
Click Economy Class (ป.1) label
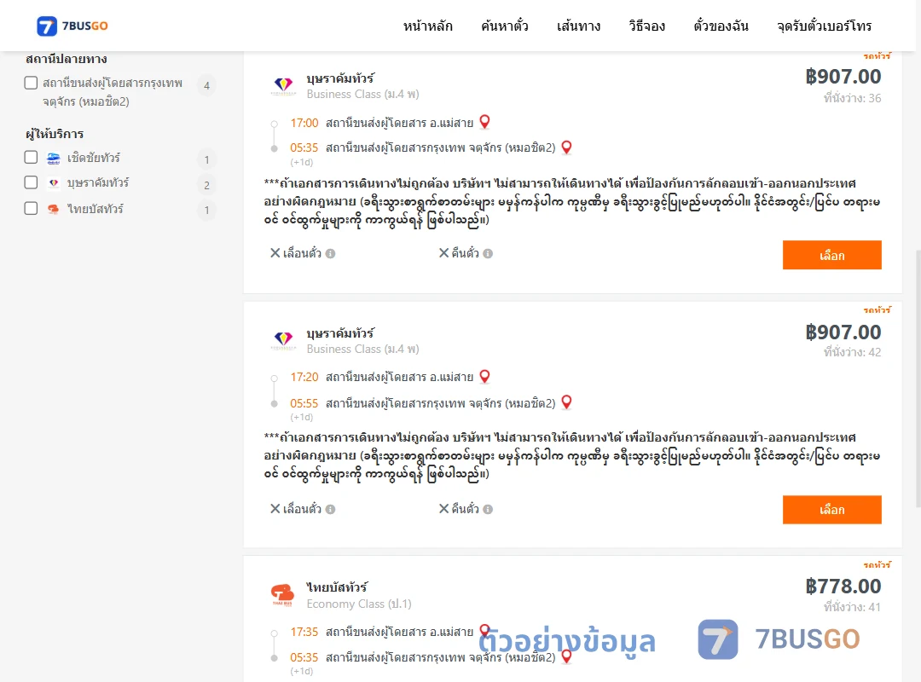(x=359, y=604)
